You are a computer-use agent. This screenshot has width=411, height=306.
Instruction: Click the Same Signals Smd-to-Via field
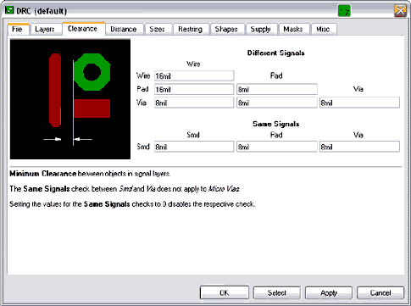359,147
